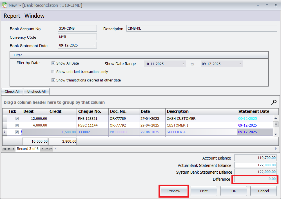Uncheck the Show All Date option

[x=53, y=63]
